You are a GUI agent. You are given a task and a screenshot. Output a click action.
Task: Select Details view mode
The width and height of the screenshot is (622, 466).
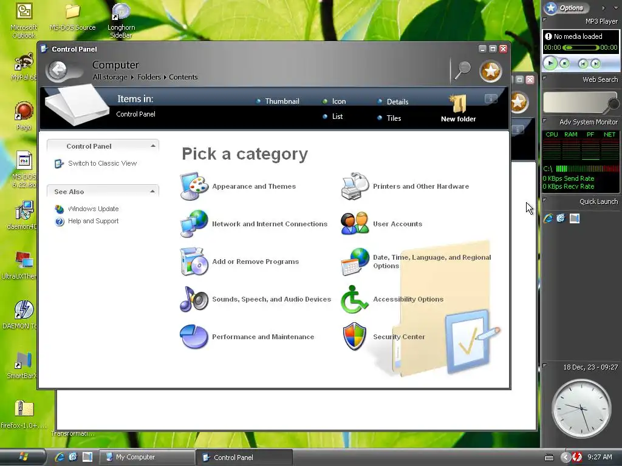coord(393,101)
